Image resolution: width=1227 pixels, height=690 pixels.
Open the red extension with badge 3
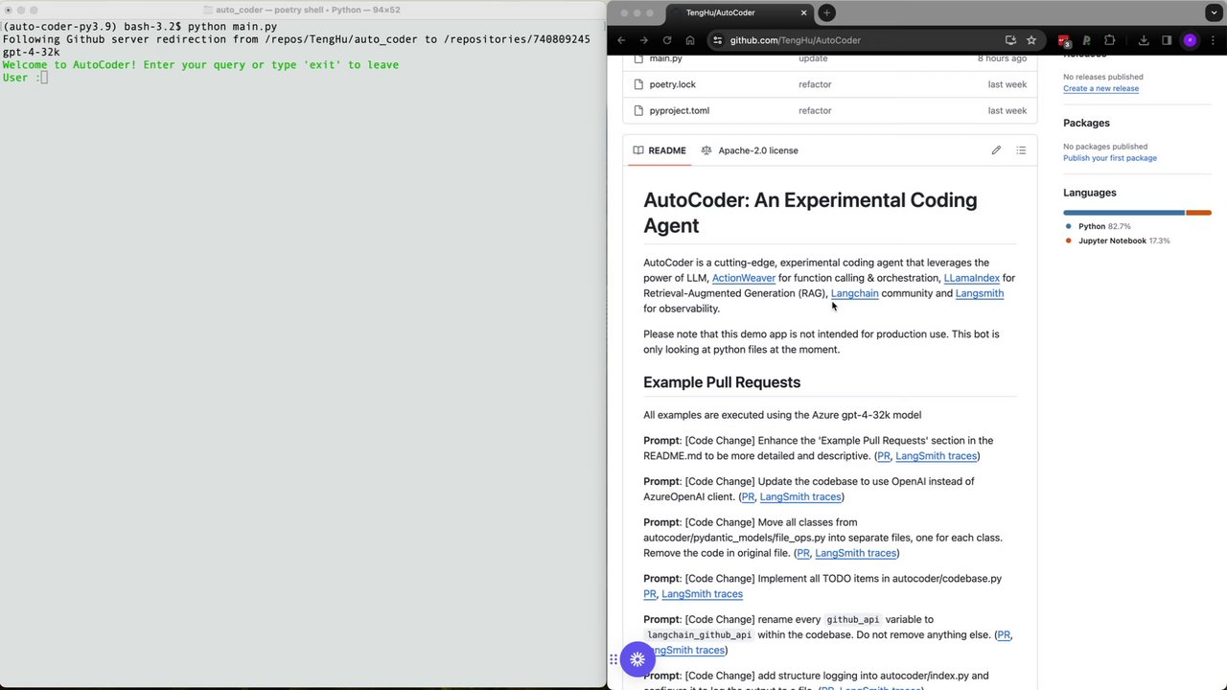1064,40
